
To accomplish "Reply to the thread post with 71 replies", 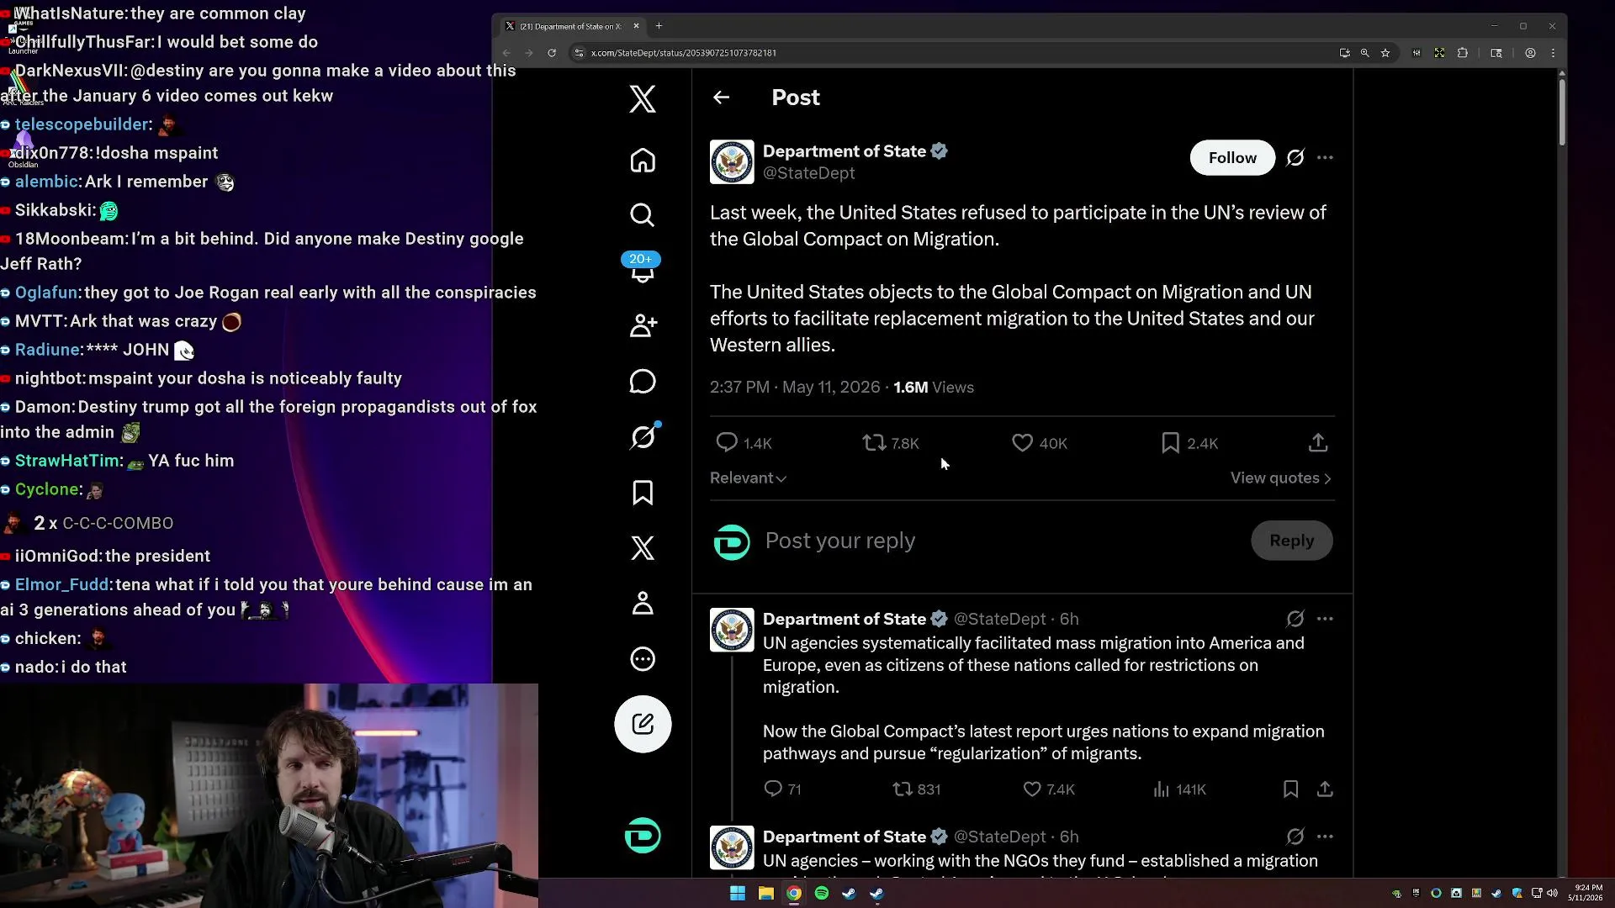I will [781, 789].
